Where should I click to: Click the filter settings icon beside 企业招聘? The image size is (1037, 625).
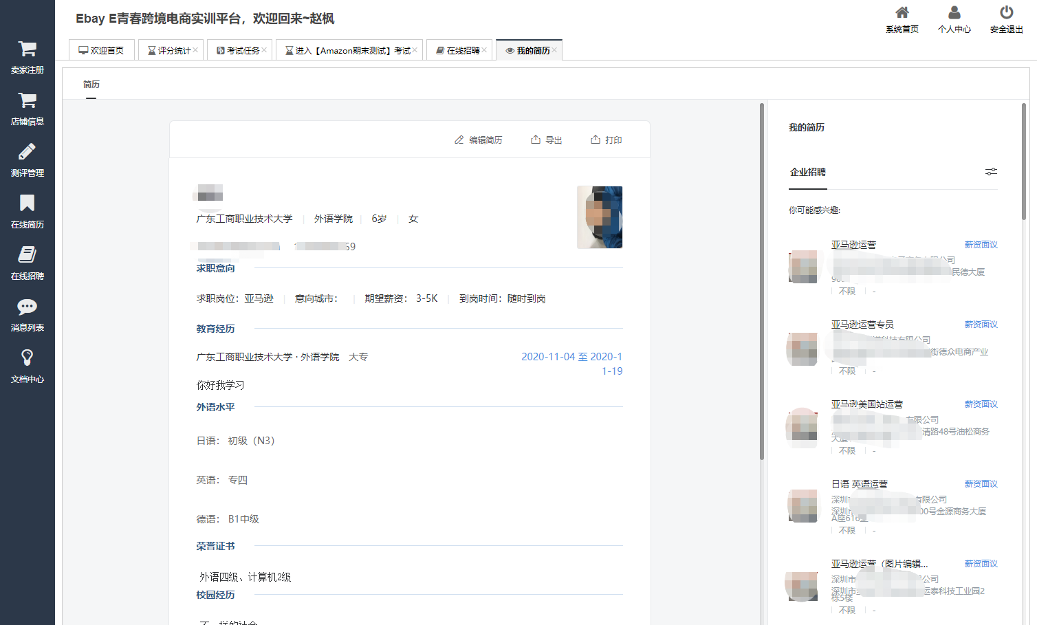coord(991,172)
